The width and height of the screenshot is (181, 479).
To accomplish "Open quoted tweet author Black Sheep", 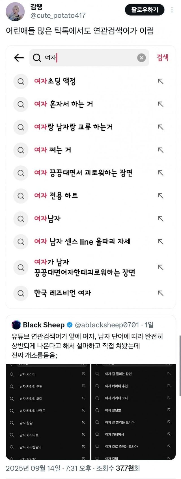I will pos(44,325).
